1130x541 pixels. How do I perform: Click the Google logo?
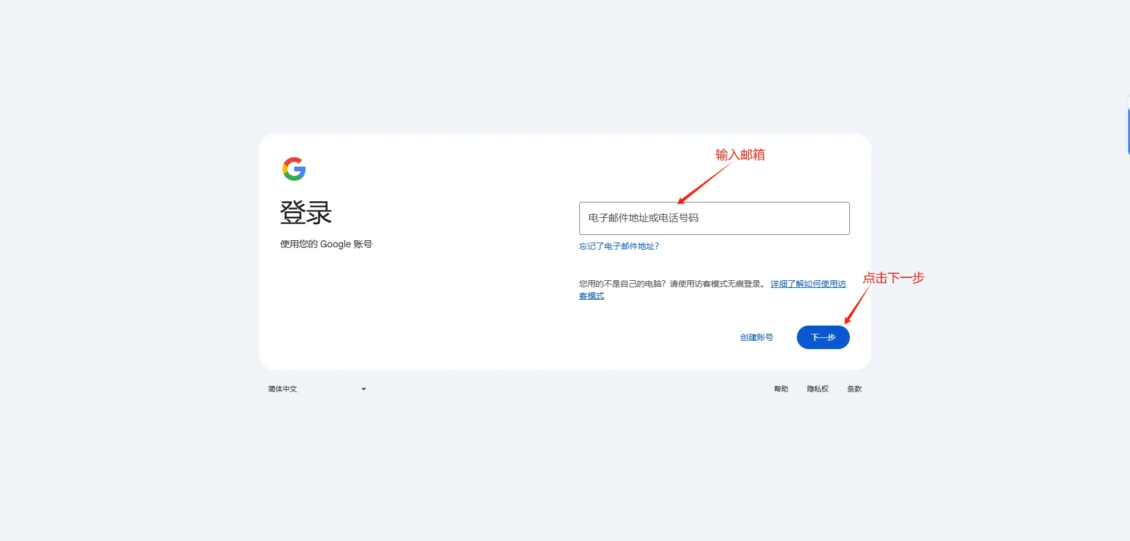tap(294, 169)
